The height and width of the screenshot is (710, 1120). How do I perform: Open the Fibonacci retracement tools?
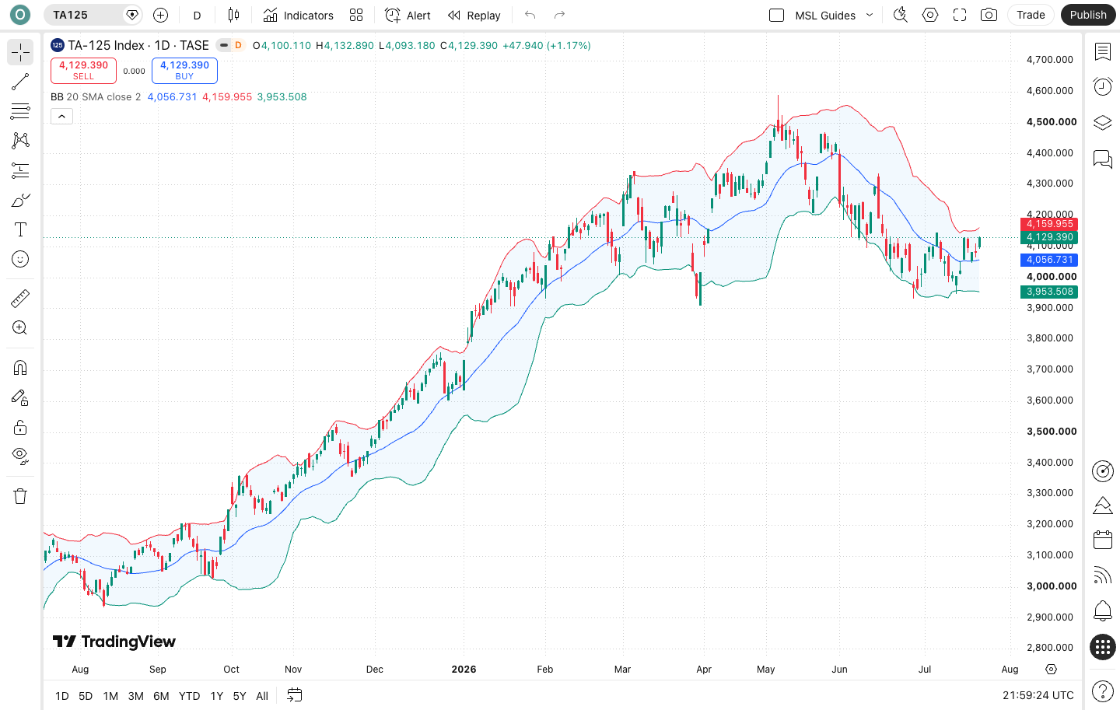pyautogui.click(x=20, y=111)
